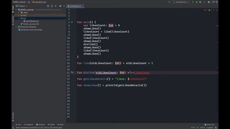Open the Terminal tool window

(x=40, y=125)
